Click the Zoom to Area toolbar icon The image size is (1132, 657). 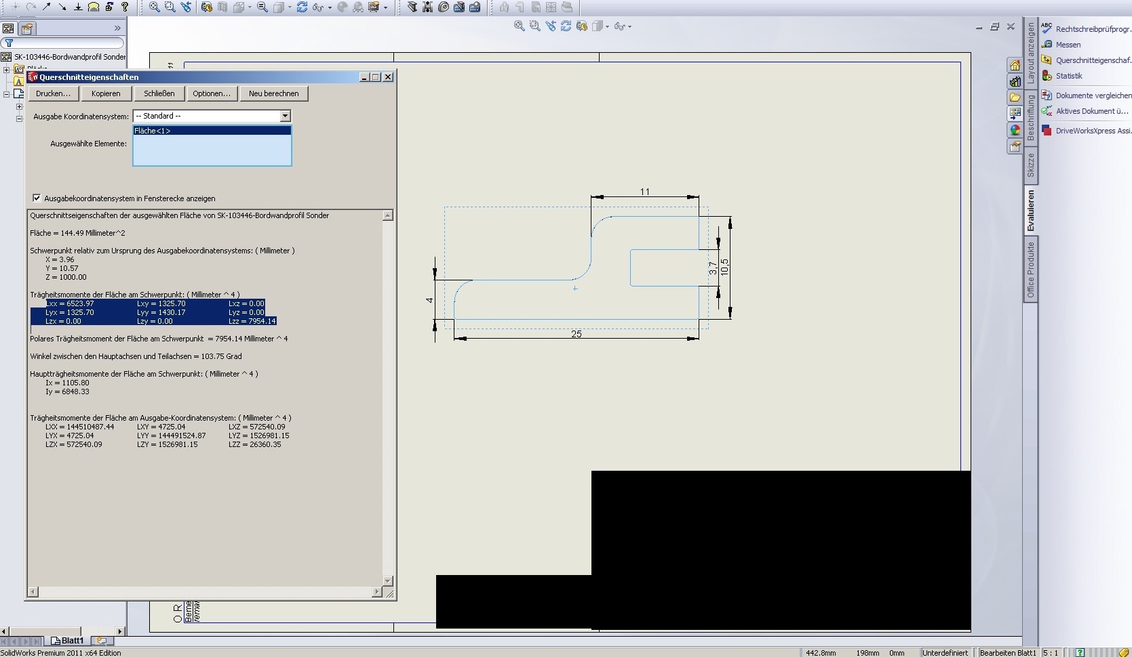(x=170, y=7)
